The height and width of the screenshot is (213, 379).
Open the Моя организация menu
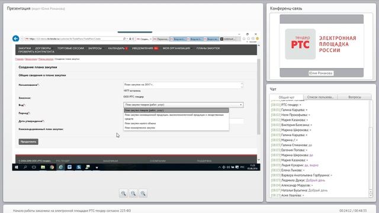(x=176, y=49)
